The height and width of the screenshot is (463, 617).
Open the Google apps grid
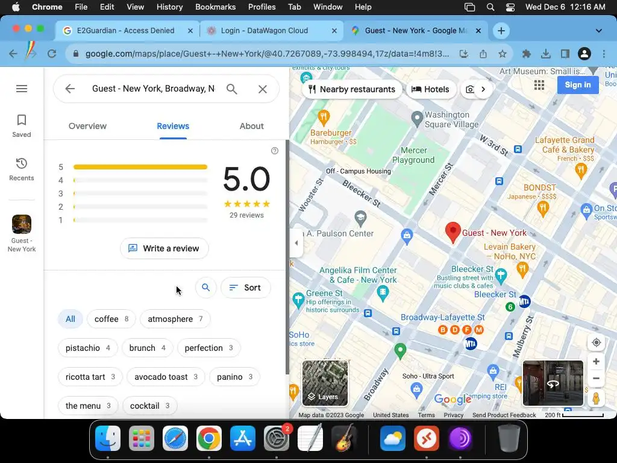coord(539,85)
